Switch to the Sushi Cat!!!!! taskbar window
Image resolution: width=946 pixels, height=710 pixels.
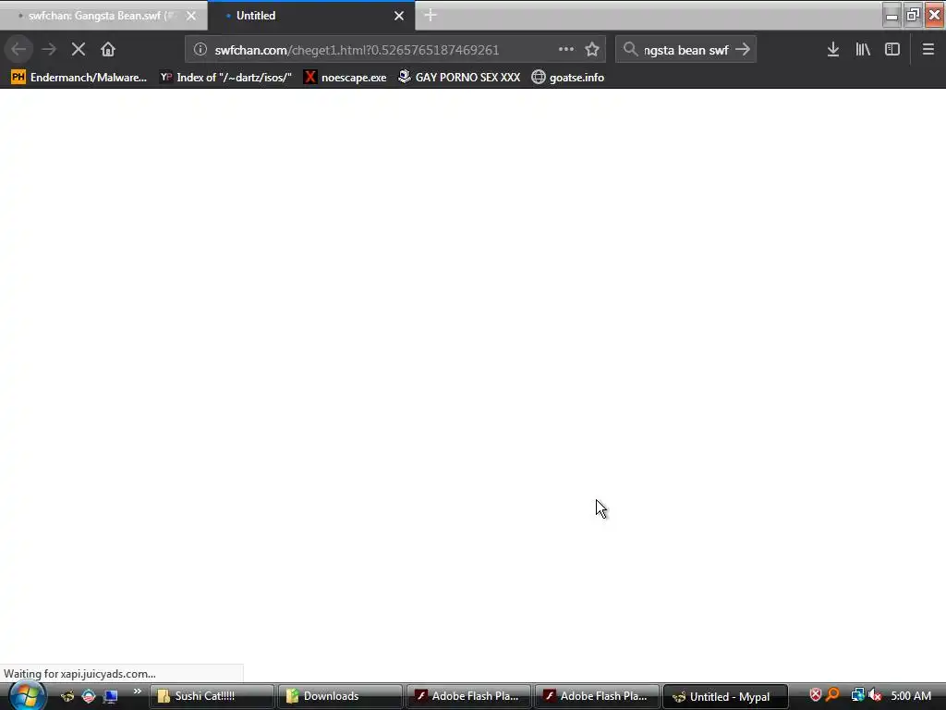pos(212,697)
